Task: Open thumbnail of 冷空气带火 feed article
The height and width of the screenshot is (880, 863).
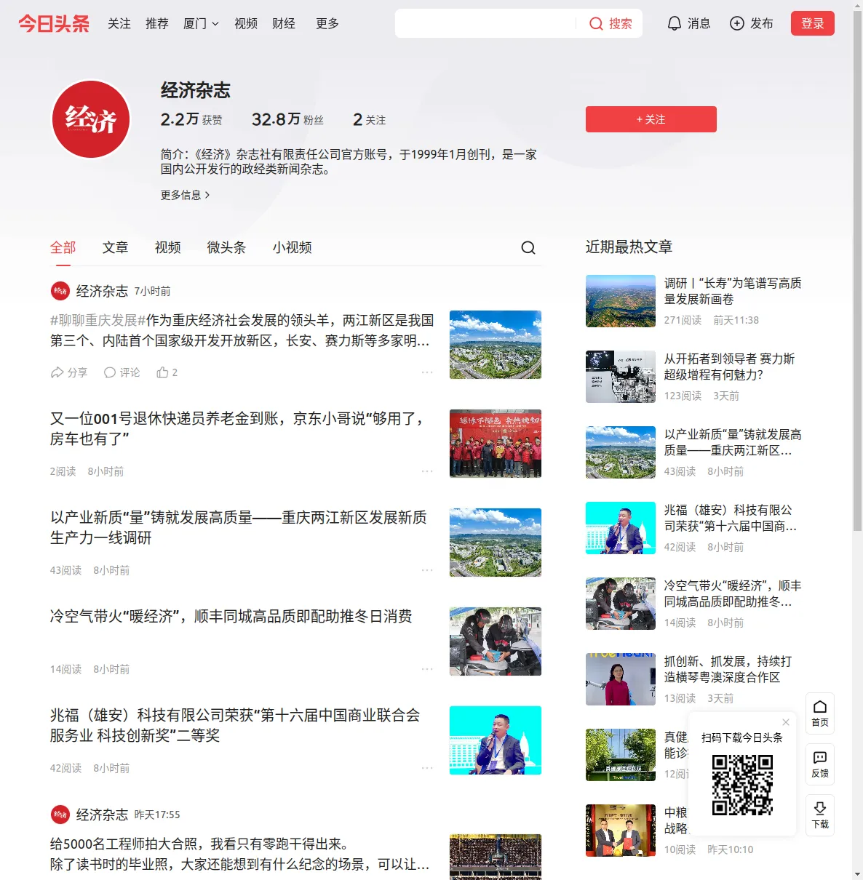Action: coord(496,641)
